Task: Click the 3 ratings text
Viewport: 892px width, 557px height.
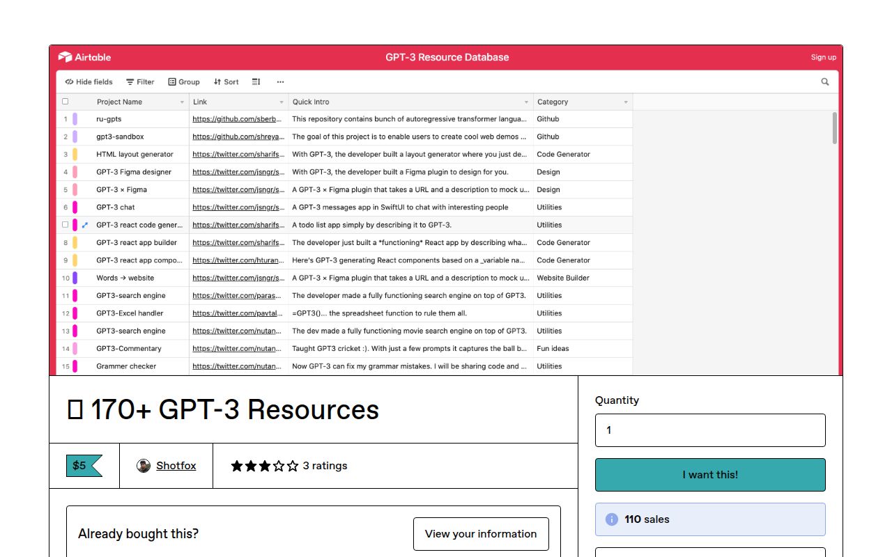Action: 325,466
